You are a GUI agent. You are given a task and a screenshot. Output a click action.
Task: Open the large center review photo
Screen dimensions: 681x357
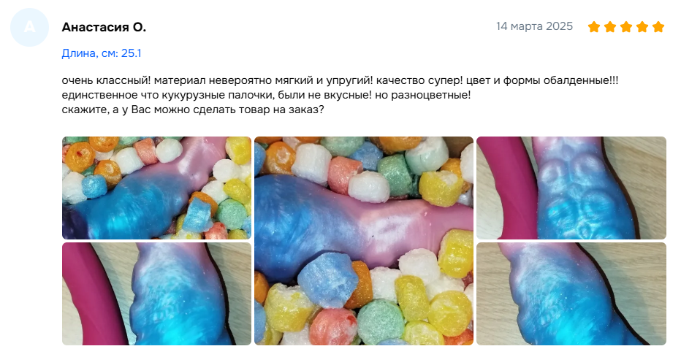364,241
